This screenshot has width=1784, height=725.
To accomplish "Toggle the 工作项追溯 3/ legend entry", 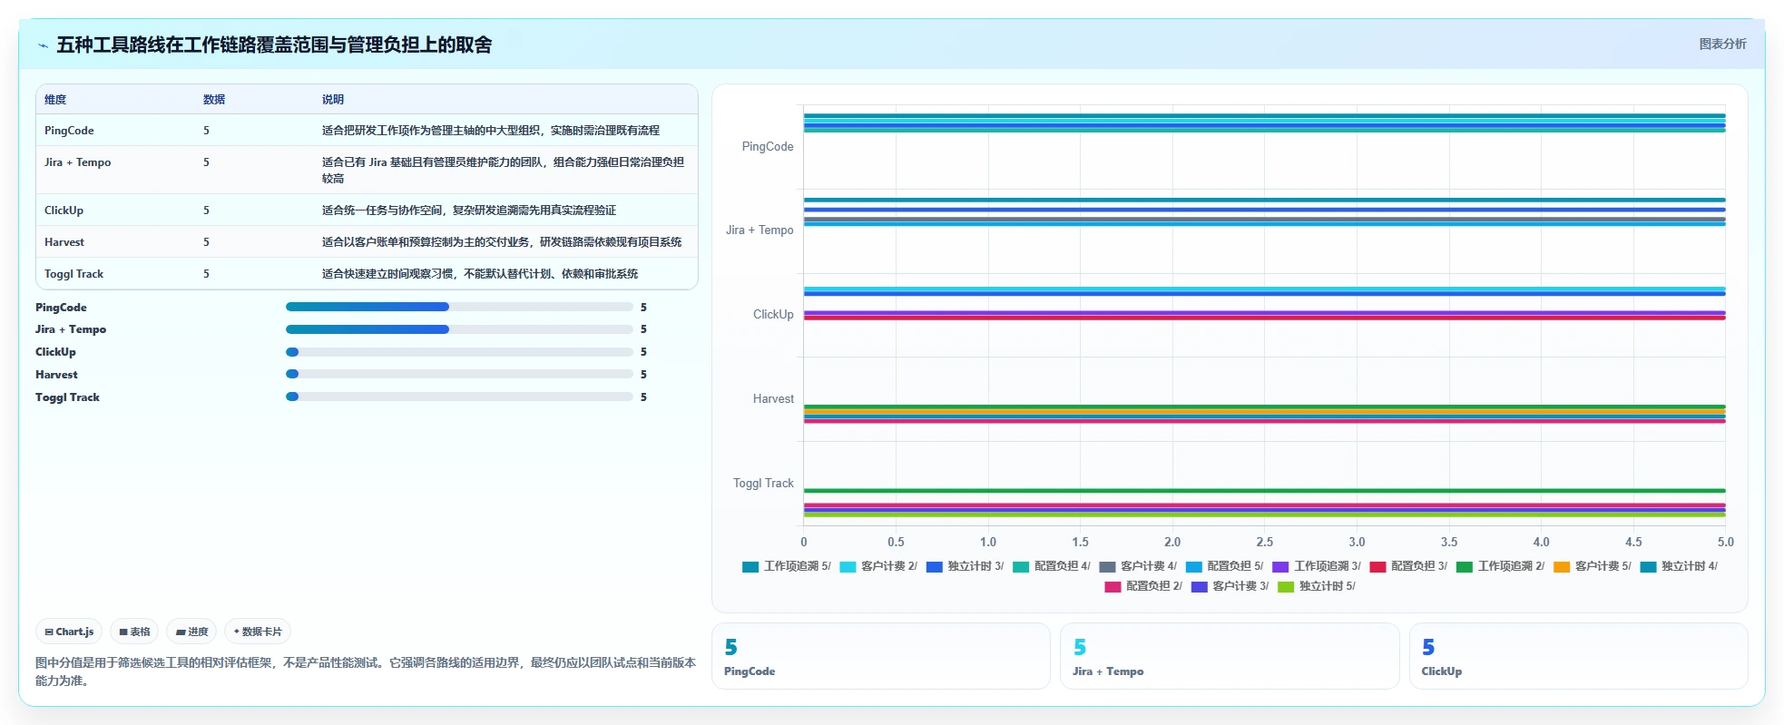I will 1317,566.
